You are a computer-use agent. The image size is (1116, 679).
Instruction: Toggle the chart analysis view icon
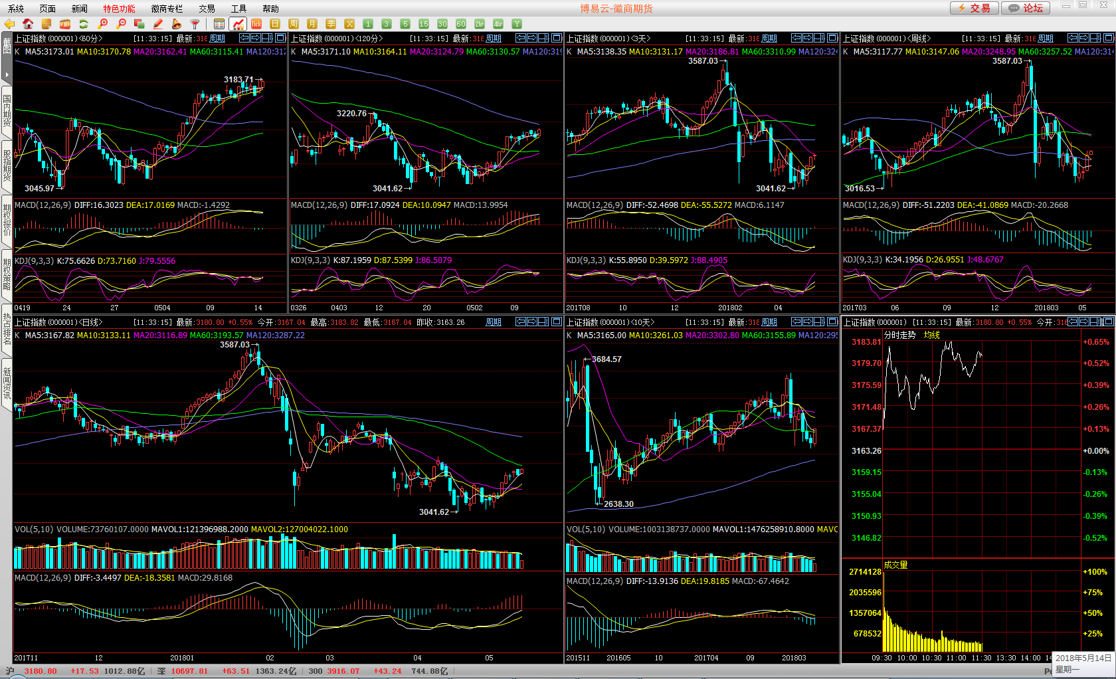point(238,24)
